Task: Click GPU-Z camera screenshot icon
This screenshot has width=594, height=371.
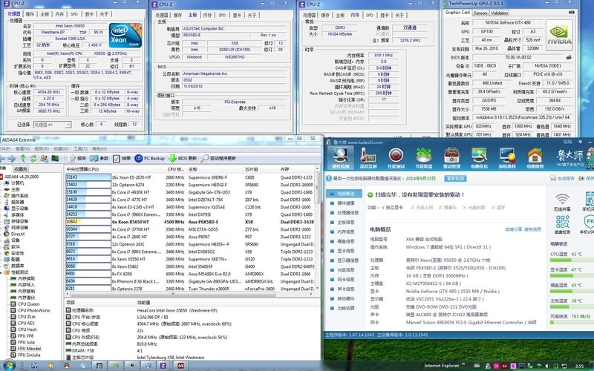Action: [x=572, y=13]
